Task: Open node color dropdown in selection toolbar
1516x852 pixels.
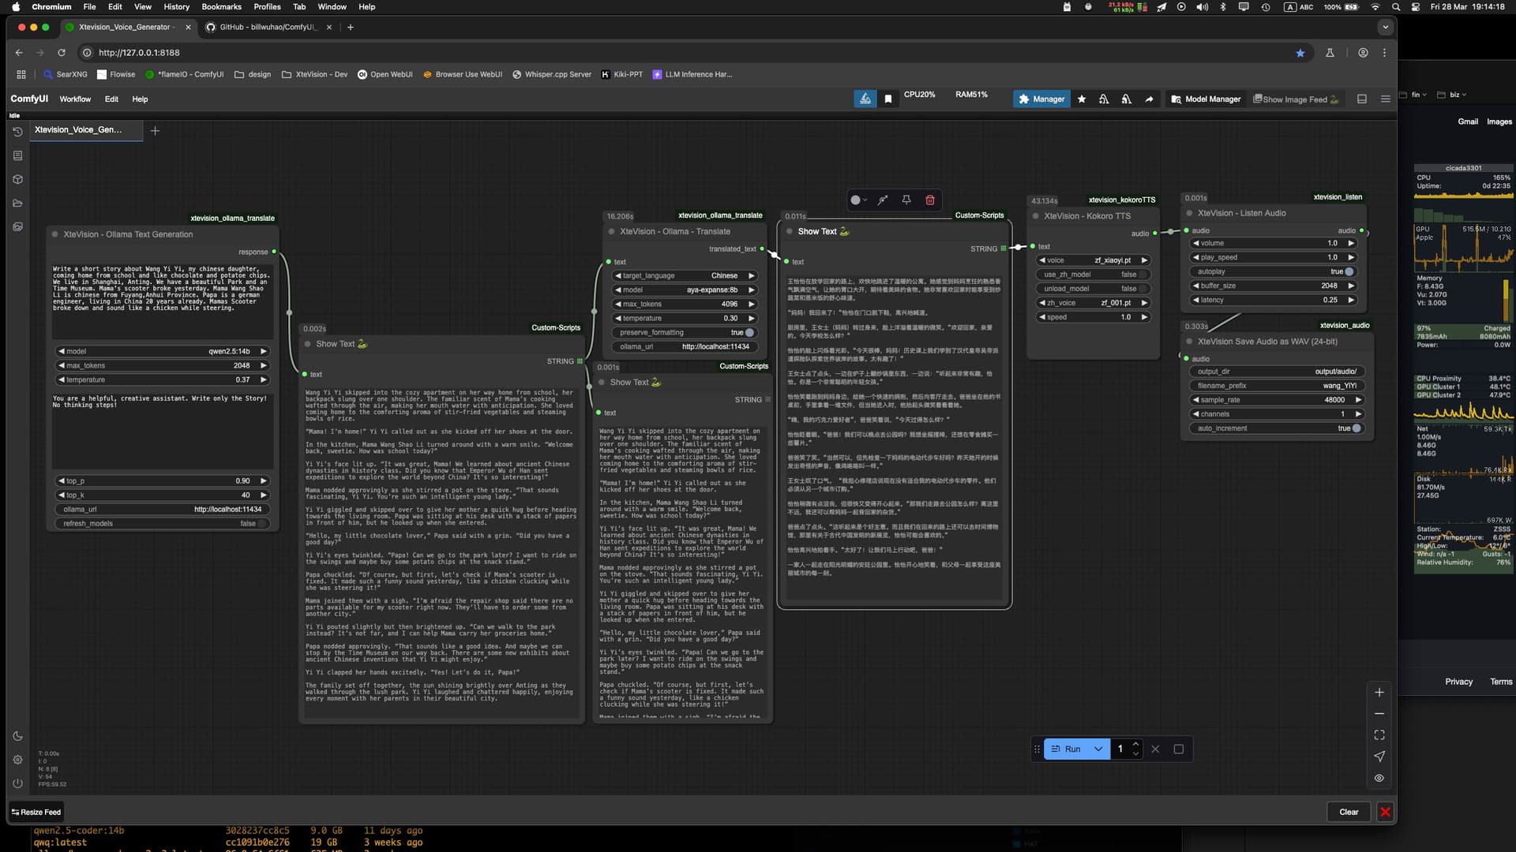Action: [858, 200]
